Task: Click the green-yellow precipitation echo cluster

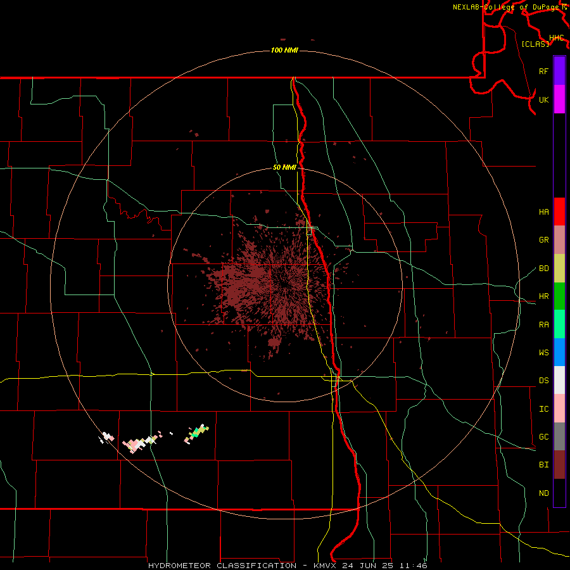Action: coord(197,433)
